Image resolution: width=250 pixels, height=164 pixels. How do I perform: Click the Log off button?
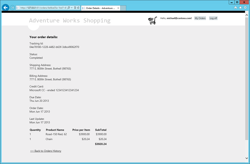pyautogui.click(x=213, y=18)
